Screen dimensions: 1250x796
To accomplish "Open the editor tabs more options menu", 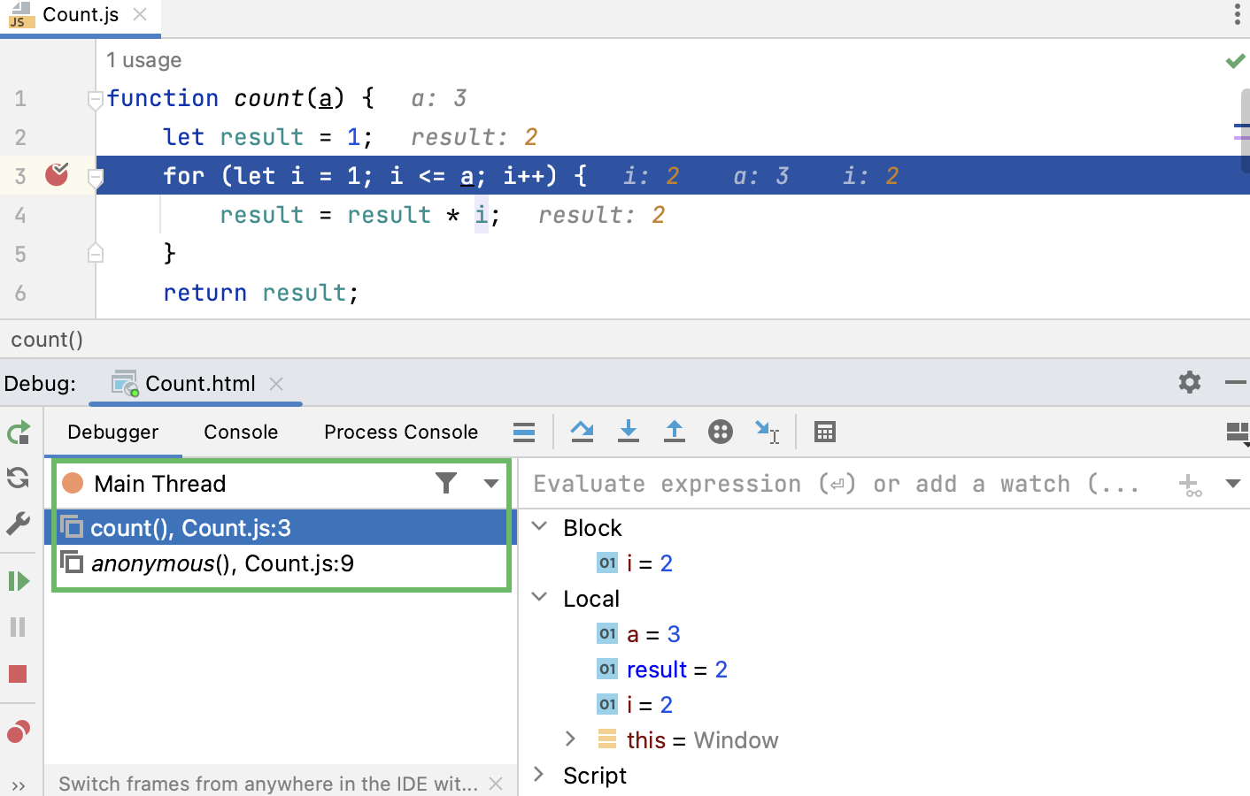I will point(1238,14).
